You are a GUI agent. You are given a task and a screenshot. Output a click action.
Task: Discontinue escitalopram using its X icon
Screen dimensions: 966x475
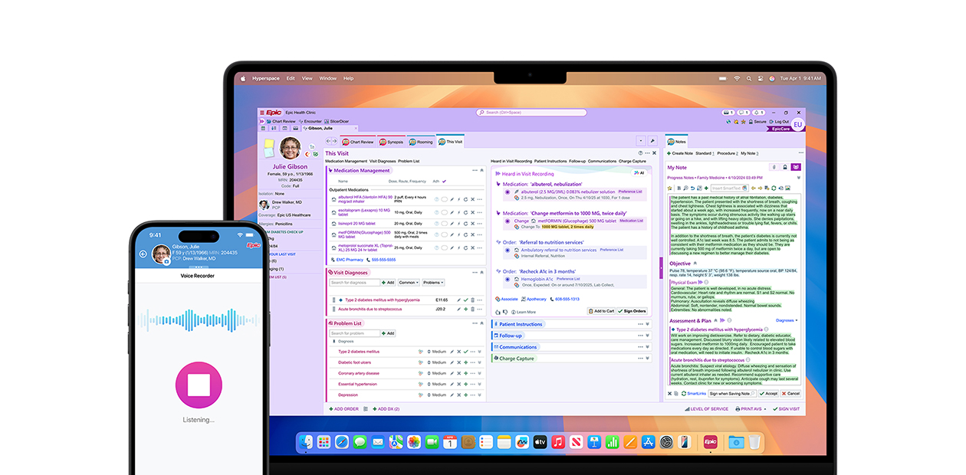(472, 211)
